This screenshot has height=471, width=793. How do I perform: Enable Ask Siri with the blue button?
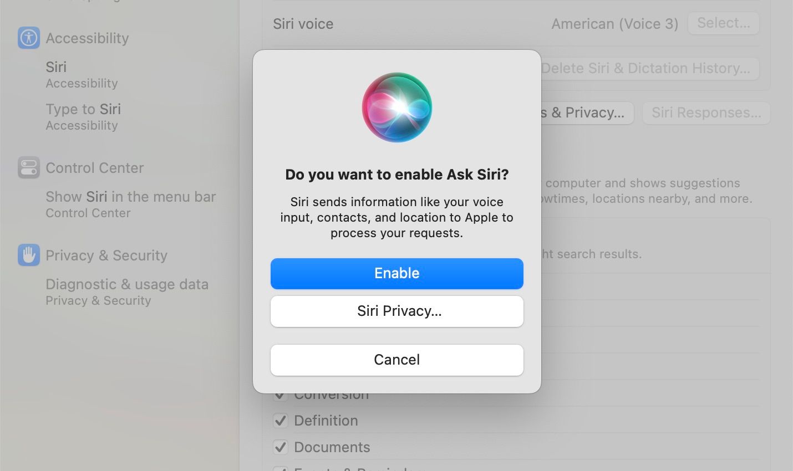pos(397,273)
